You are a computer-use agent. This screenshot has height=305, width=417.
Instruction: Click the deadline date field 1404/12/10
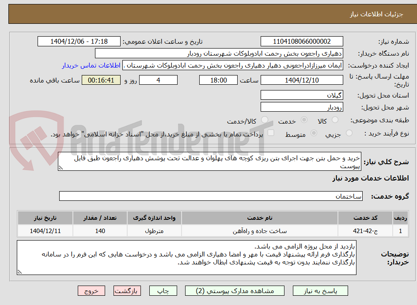pyautogui.click(x=302, y=80)
